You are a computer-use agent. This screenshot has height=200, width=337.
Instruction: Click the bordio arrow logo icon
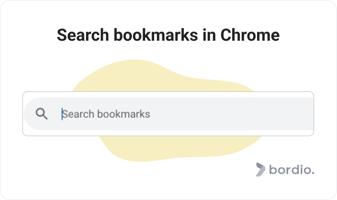point(260,169)
